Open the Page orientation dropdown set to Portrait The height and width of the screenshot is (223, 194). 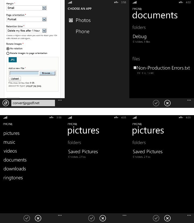click(27, 19)
